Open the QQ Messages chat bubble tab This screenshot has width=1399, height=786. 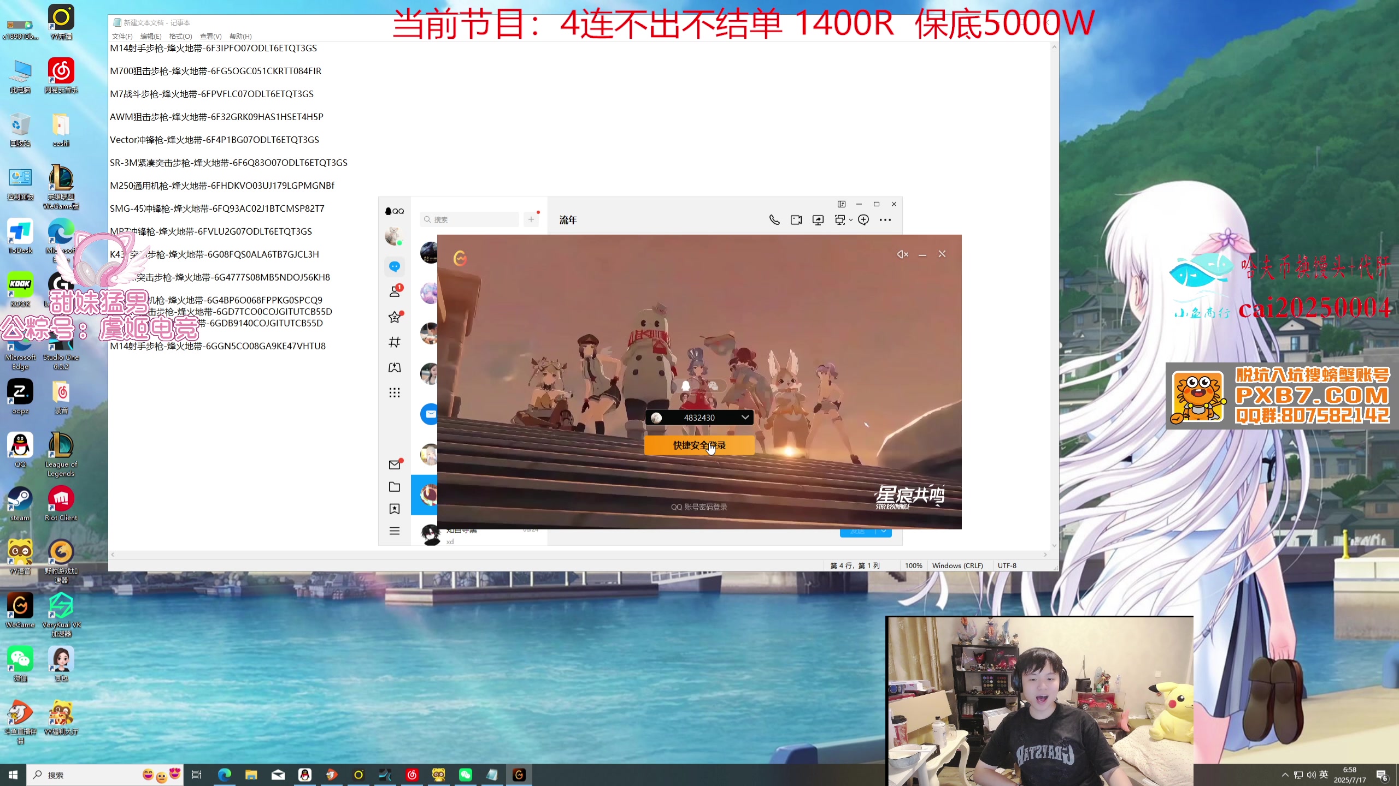pyautogui.click(x=395, y=266)
